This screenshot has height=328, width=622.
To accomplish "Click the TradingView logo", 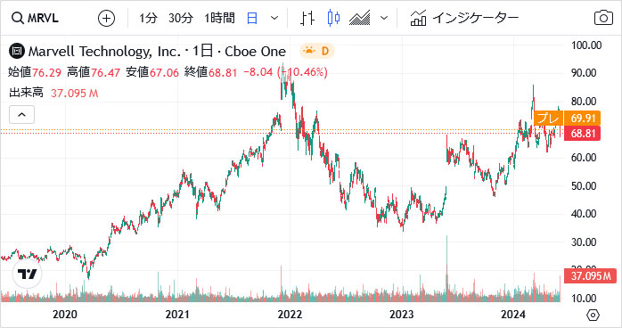I will click(27, 274).
